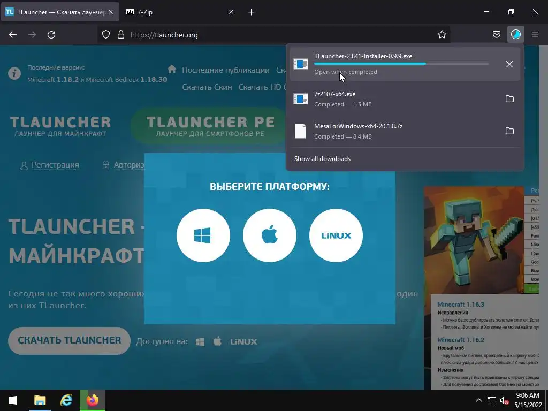Click the TLauncher installer download progress bar
Screen dimensions: 548x411
pyautogui.click(x=401, y=64)
